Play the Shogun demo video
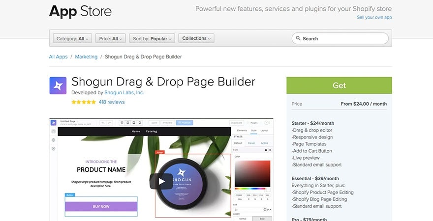The image size is (433, 221). [161, 181]
